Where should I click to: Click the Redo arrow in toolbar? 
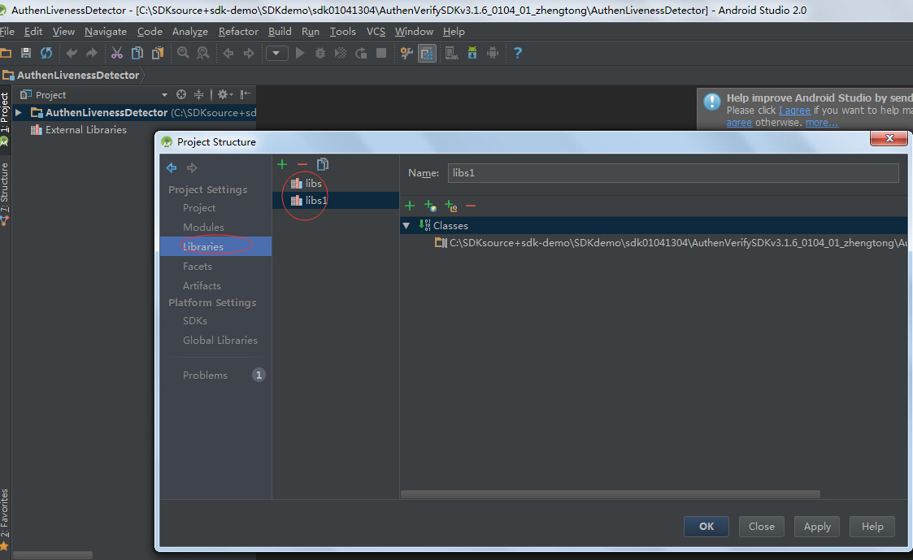tap(91, 53)
